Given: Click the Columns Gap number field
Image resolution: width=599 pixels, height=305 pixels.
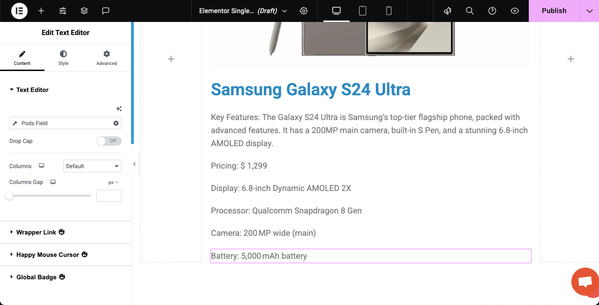Looking at the screenshot, I should point(109,196).
